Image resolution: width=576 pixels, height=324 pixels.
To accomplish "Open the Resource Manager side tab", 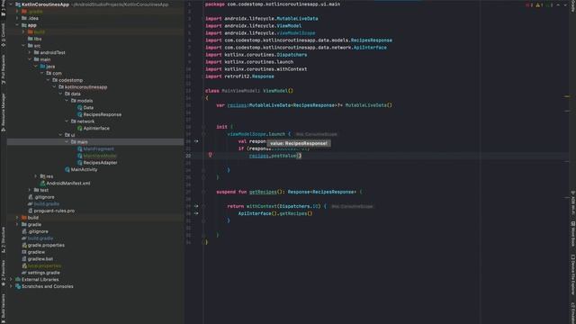I will 3,112.
